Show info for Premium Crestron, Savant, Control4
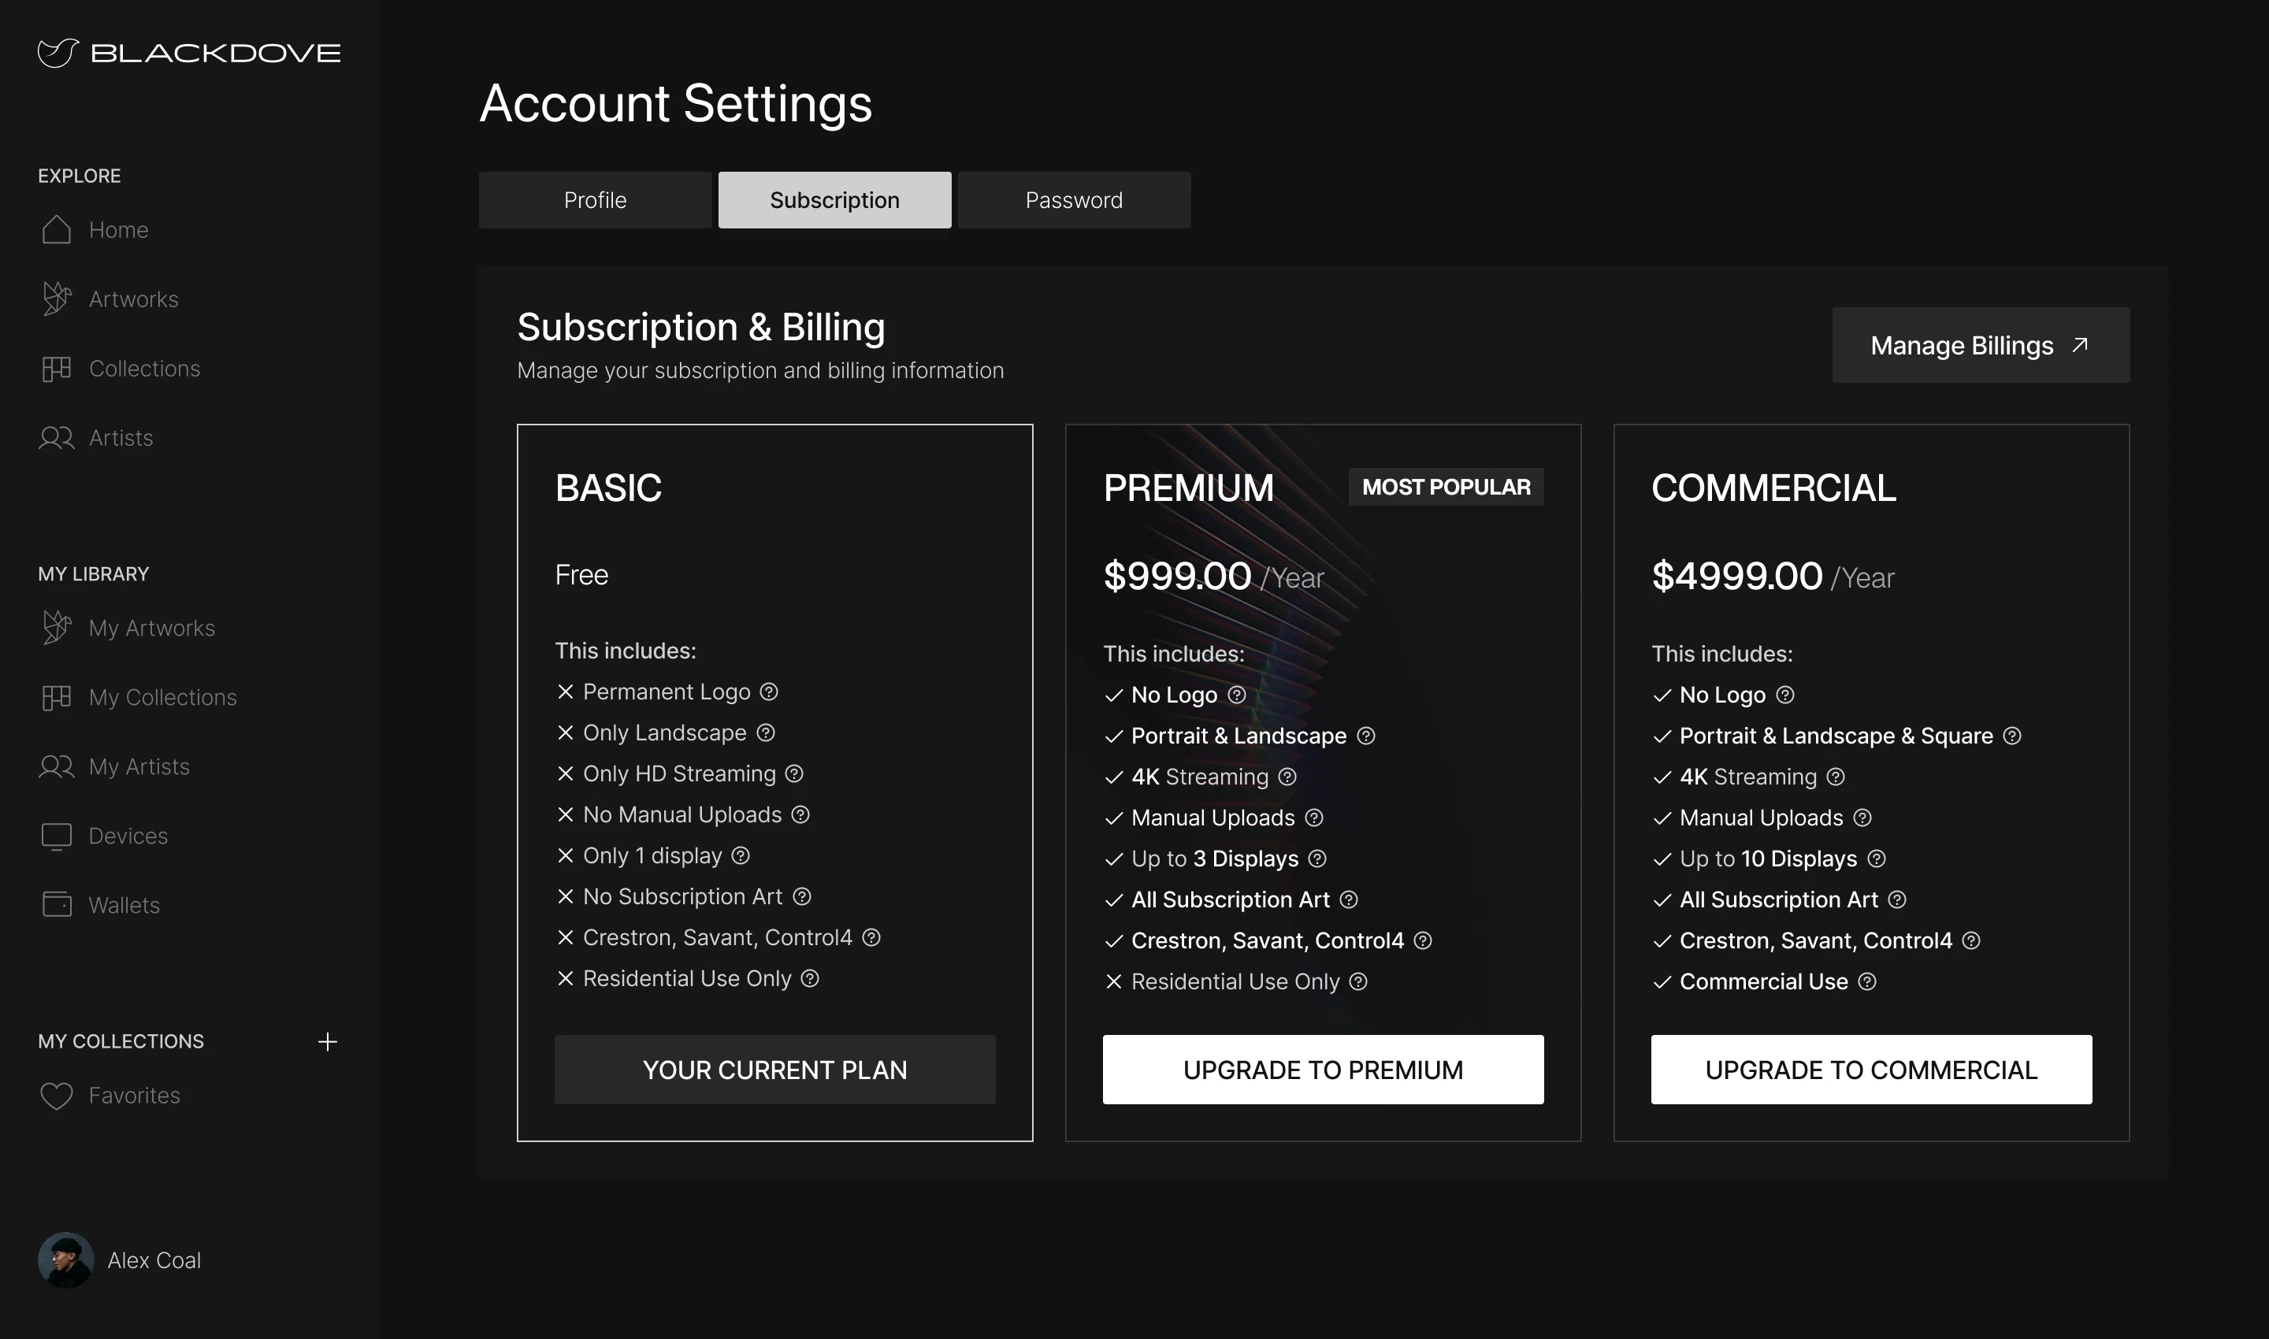The height and width of the screenshot is (1339, 2269). click(1424, 941)
